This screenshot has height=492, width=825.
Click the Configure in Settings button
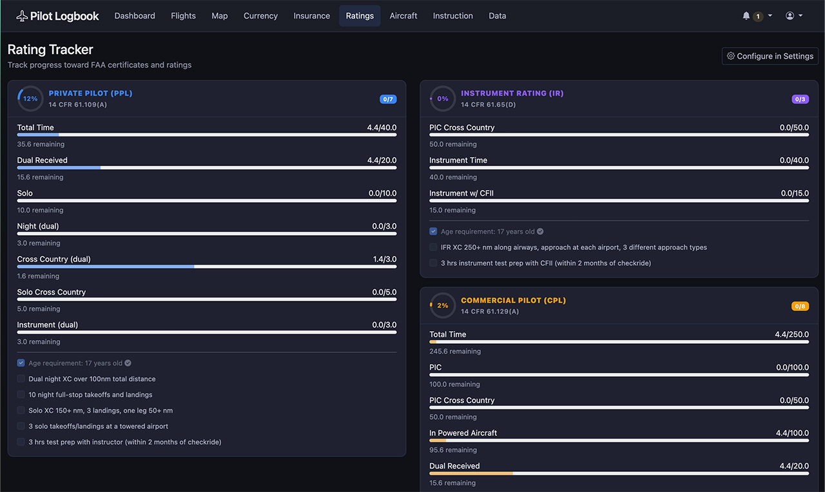click(x=770, y=56)
